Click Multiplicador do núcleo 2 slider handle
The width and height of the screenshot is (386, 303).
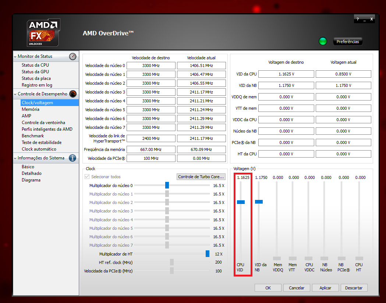point(167,202)
